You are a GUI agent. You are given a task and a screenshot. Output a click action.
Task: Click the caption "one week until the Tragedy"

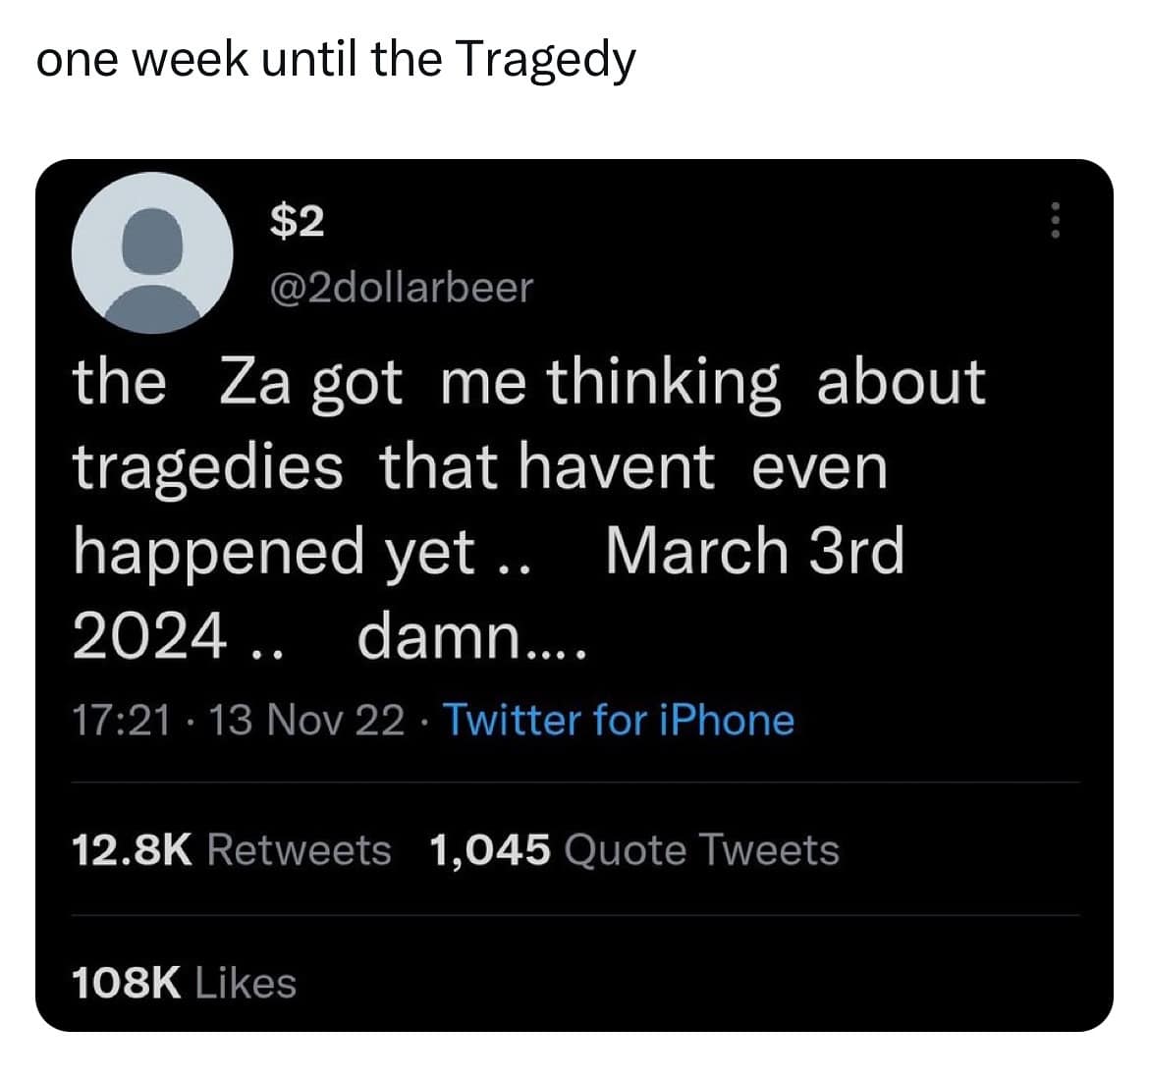tap(336, 61)
